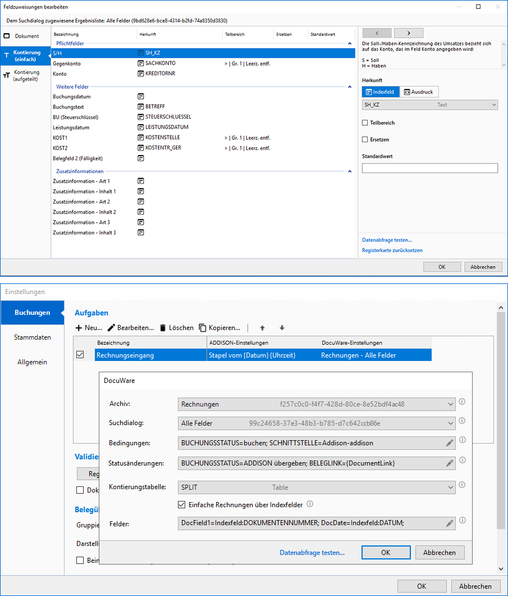Click the info icon next to Archiv
The height and width of the screenshot is (596, 508).
[463, 402]
